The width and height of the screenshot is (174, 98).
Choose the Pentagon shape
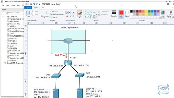tap(88, 17)
